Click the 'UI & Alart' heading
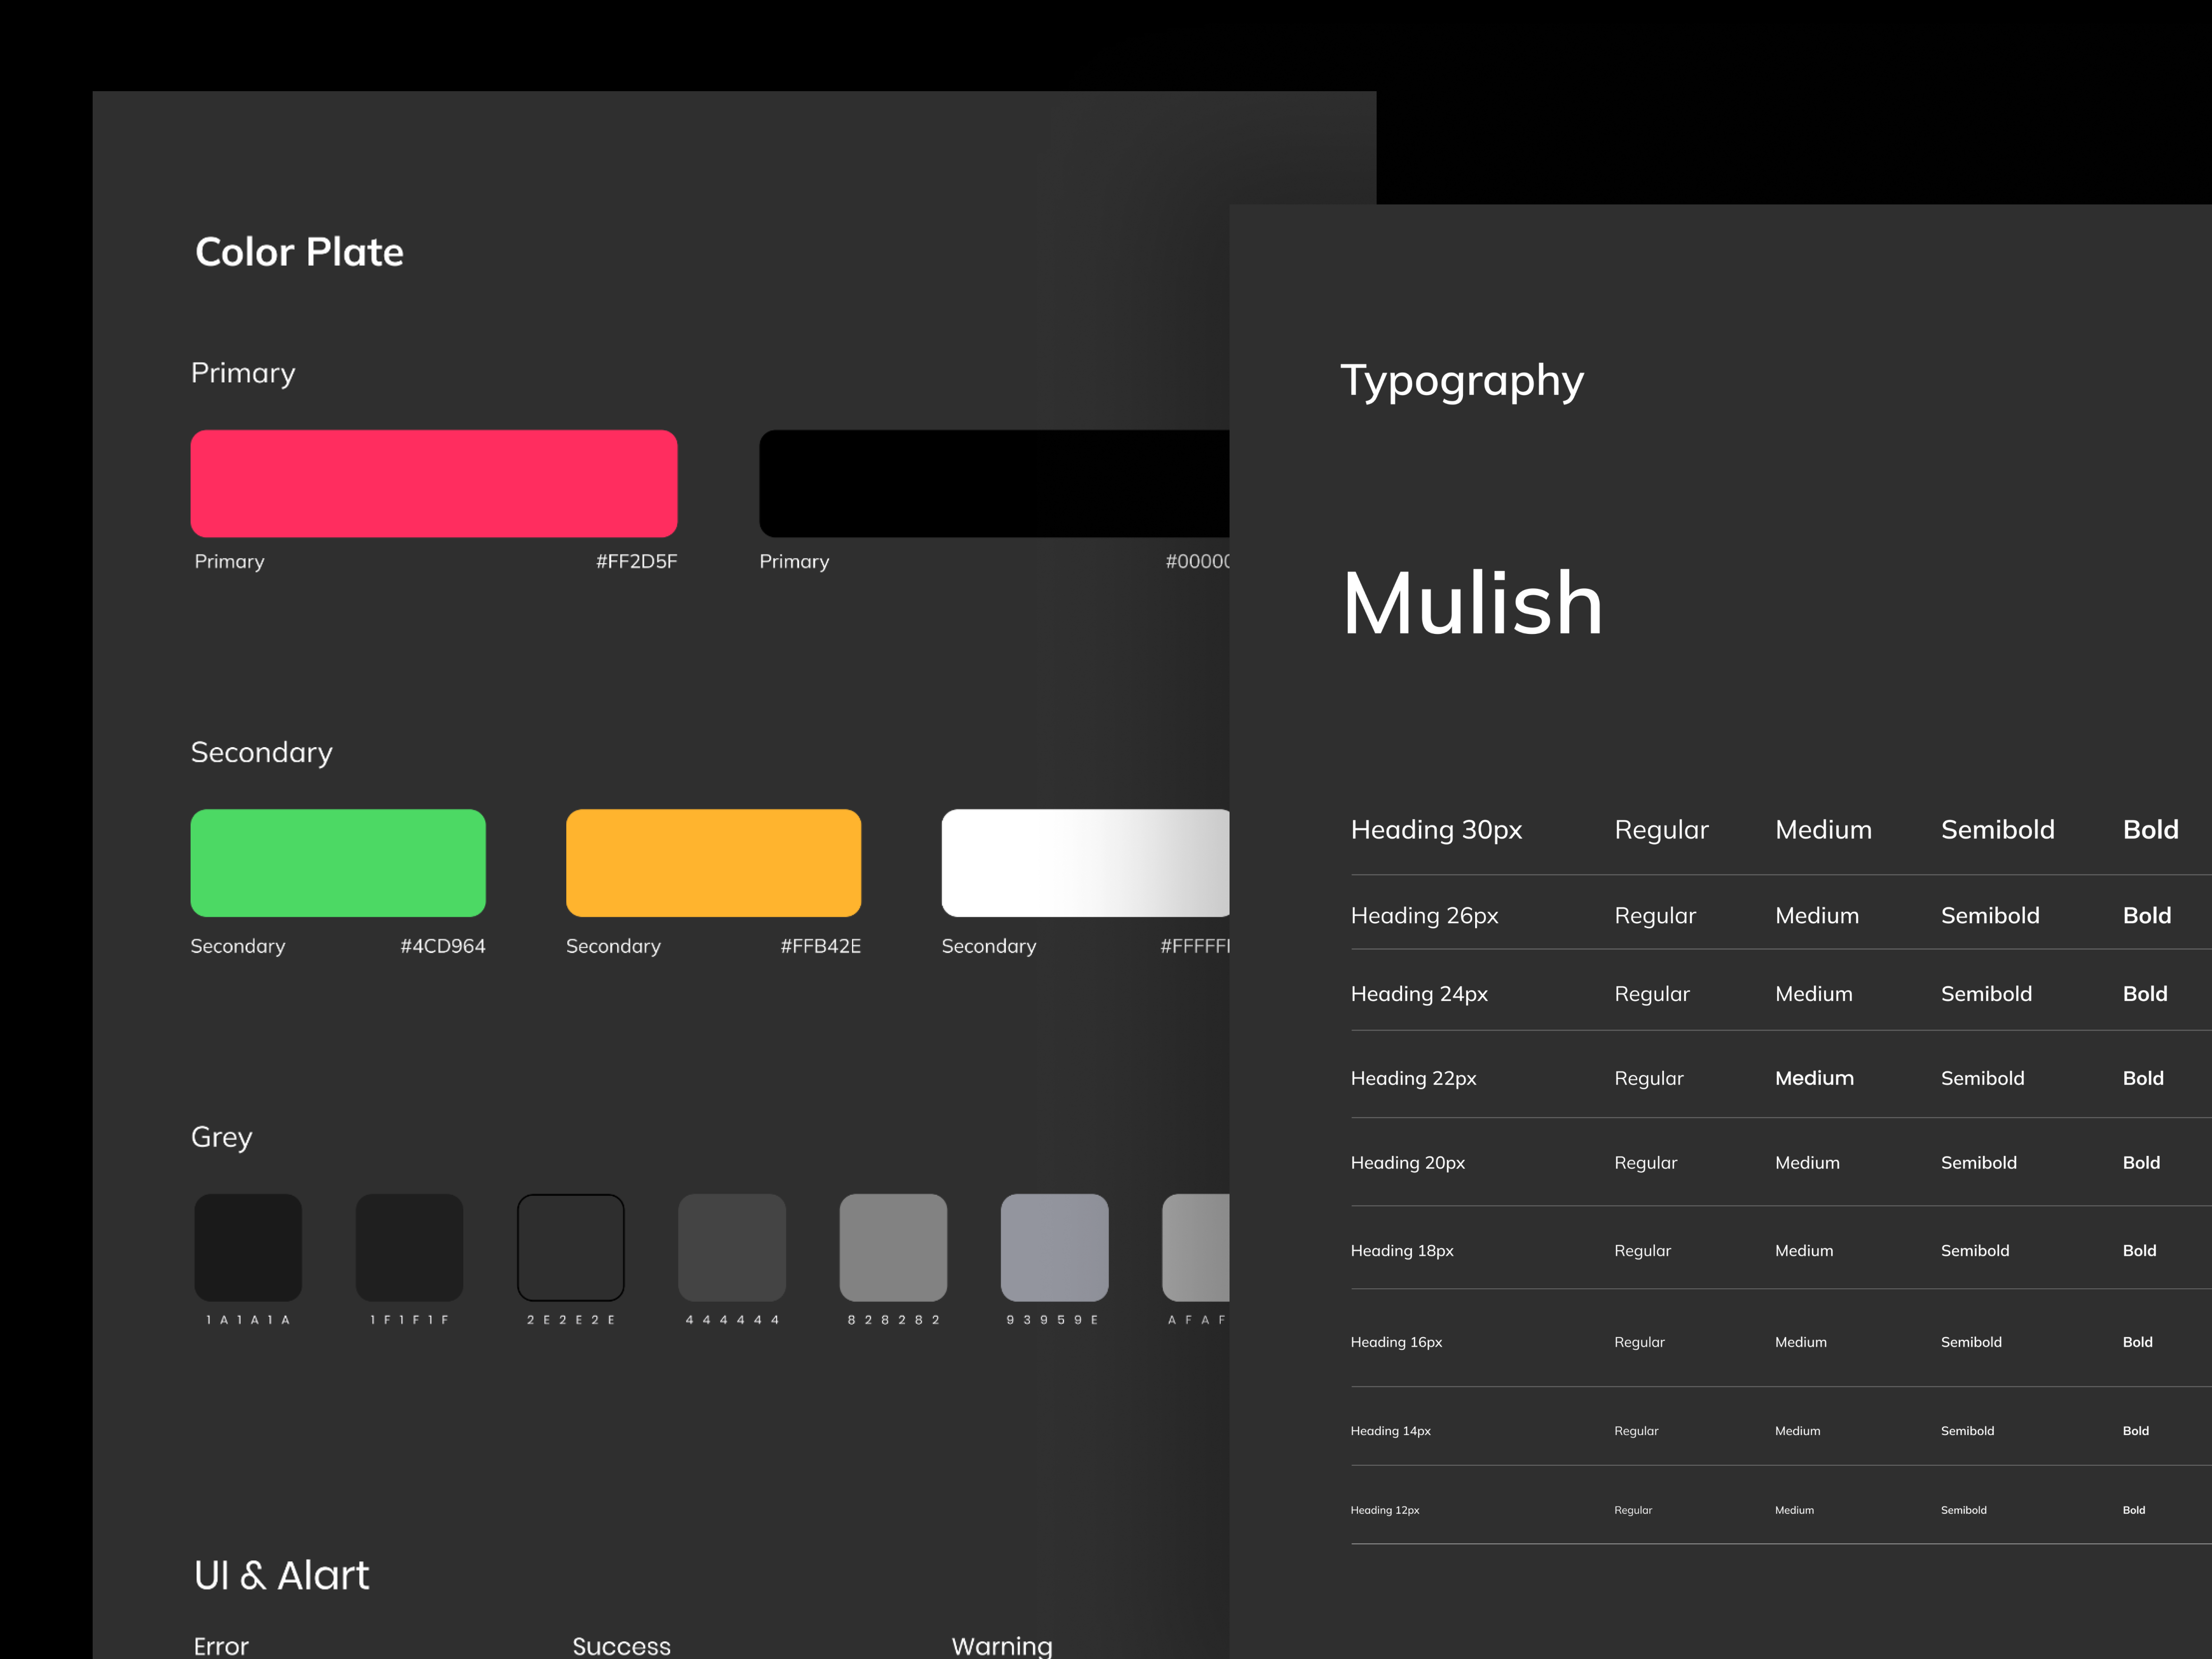The width and height of the screenshot is (2212, 1659). point(282,1575)
